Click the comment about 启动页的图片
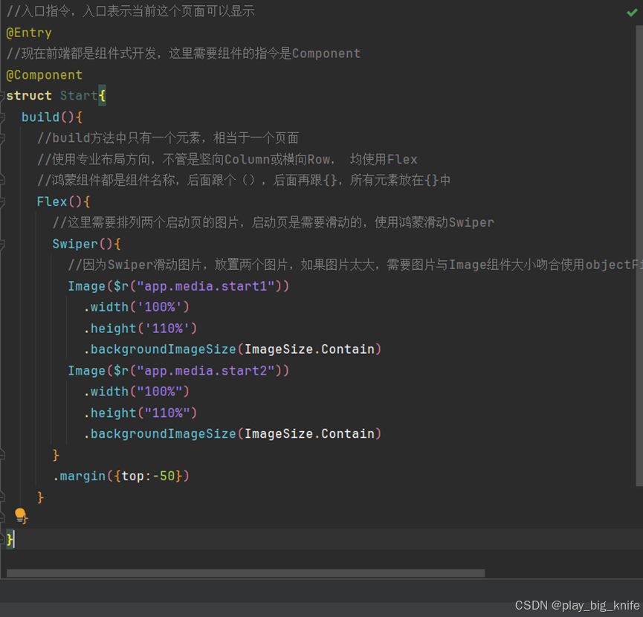The width and height of the screenshot is (643, 617). click(273, 222)
